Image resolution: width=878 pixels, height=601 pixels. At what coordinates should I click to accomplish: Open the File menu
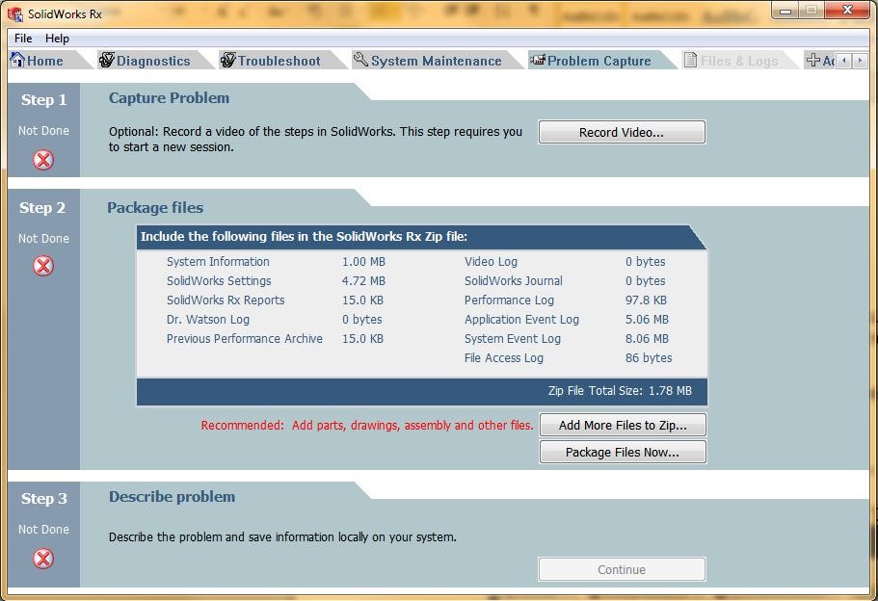click(23, 39)
